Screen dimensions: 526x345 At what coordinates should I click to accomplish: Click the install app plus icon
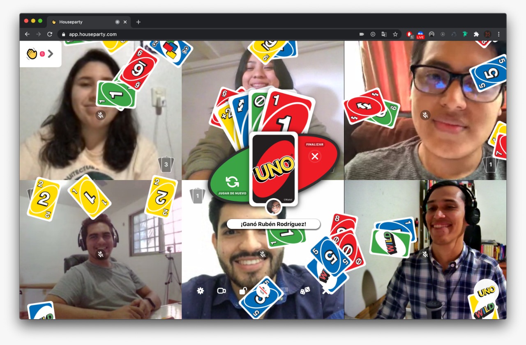(x=373, y=34)
